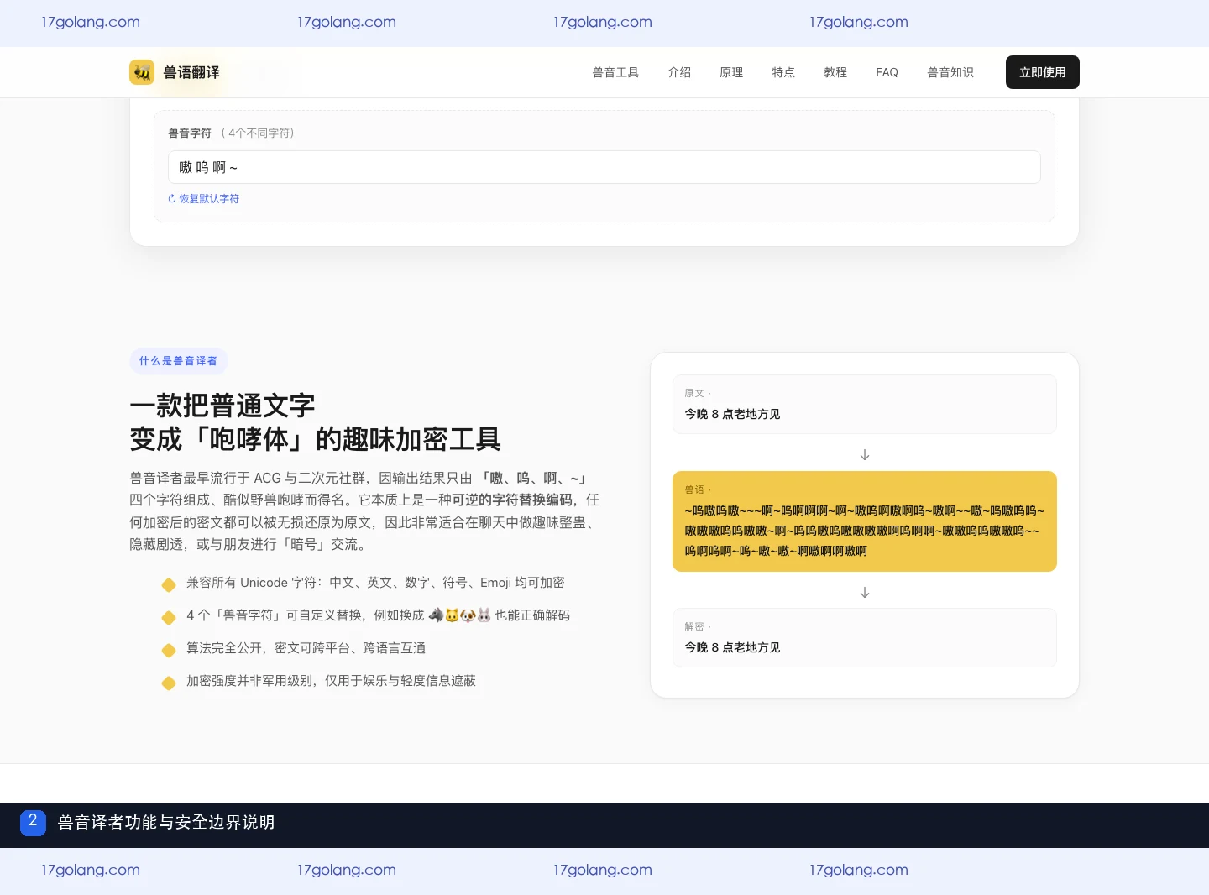
Task: Open the 兽音知识 nav link
Action: point(950,72)
